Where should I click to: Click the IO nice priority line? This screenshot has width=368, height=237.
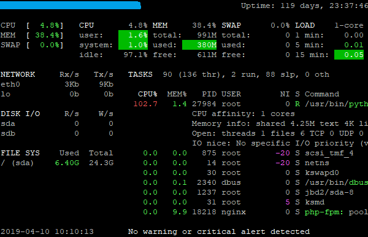click(x=280, y=143)
